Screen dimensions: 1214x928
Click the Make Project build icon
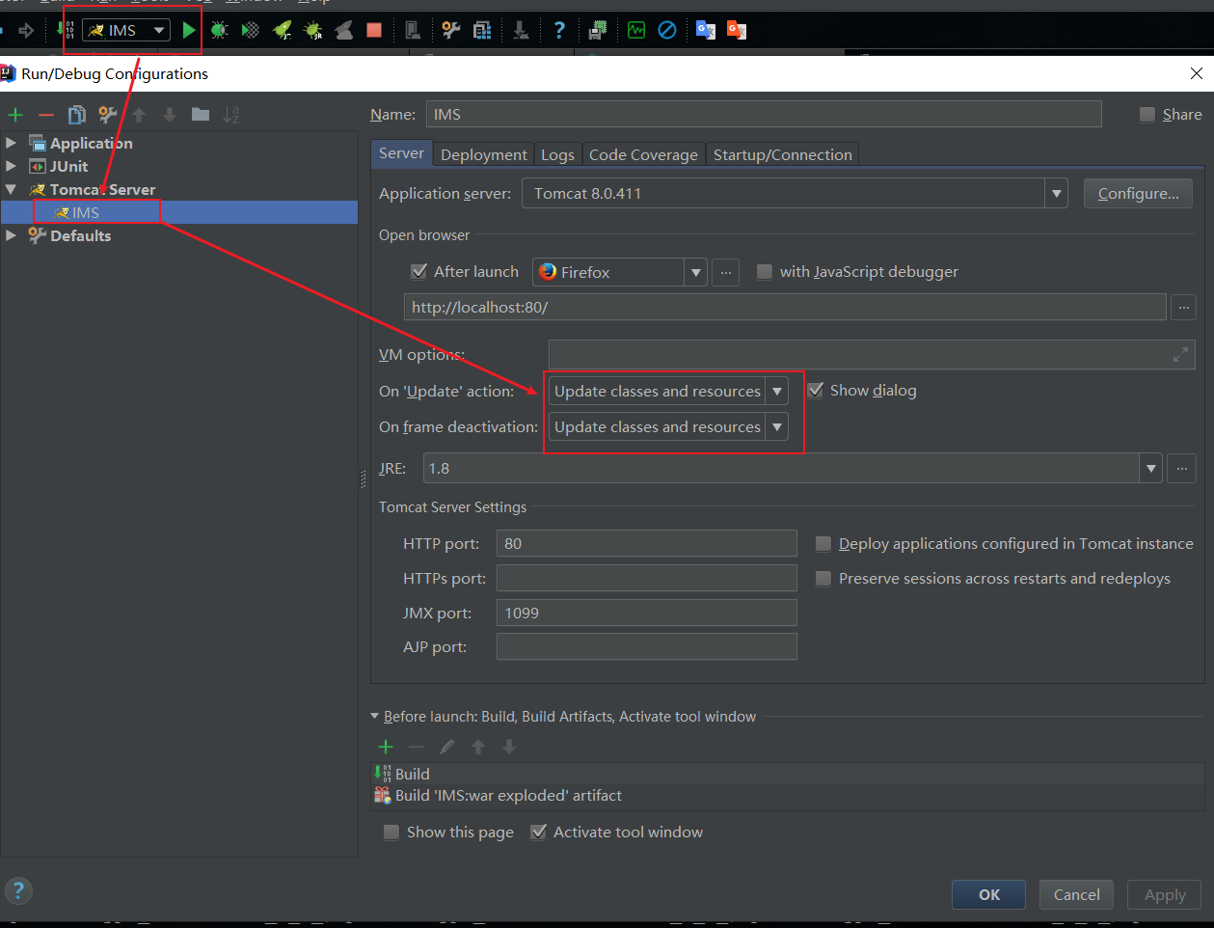pos(65,31)
